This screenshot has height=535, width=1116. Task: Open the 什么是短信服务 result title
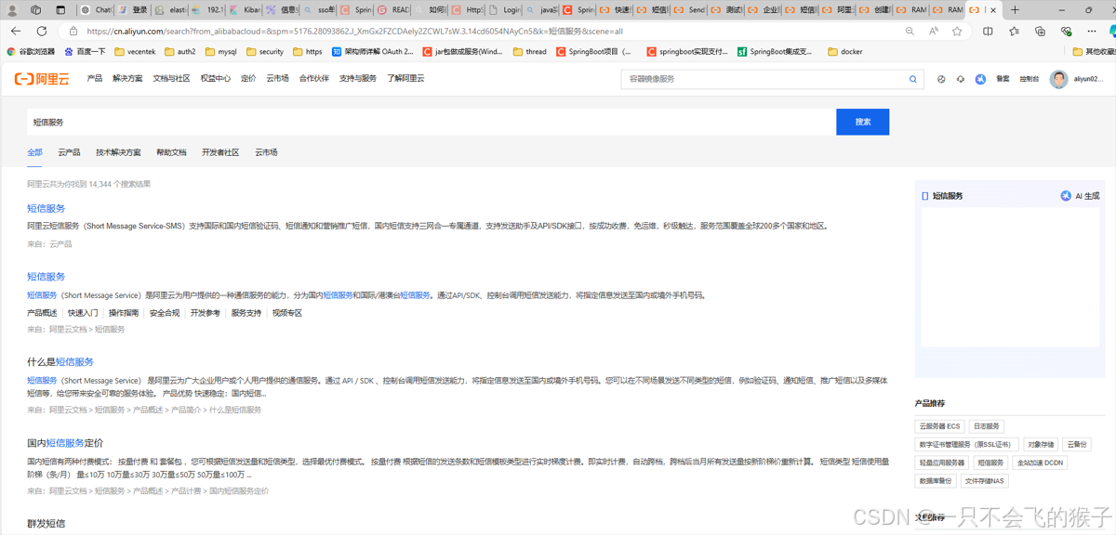click(60, 362)
